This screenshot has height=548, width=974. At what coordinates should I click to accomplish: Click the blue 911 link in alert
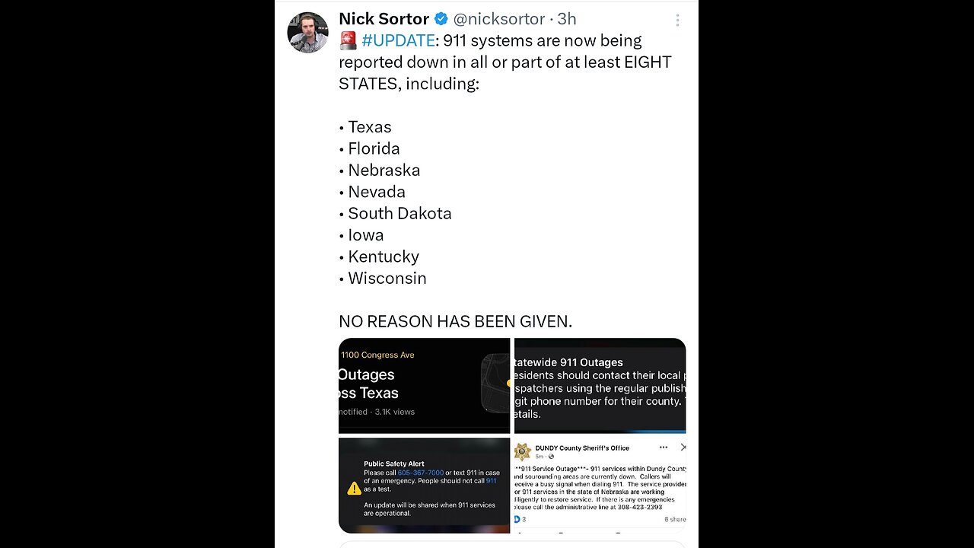[491, 481]
